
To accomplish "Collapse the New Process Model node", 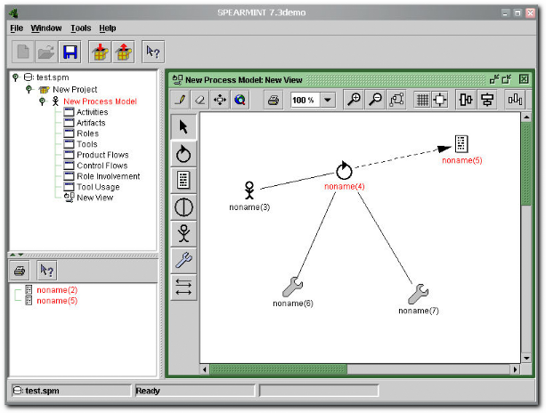I will point(42,101).
